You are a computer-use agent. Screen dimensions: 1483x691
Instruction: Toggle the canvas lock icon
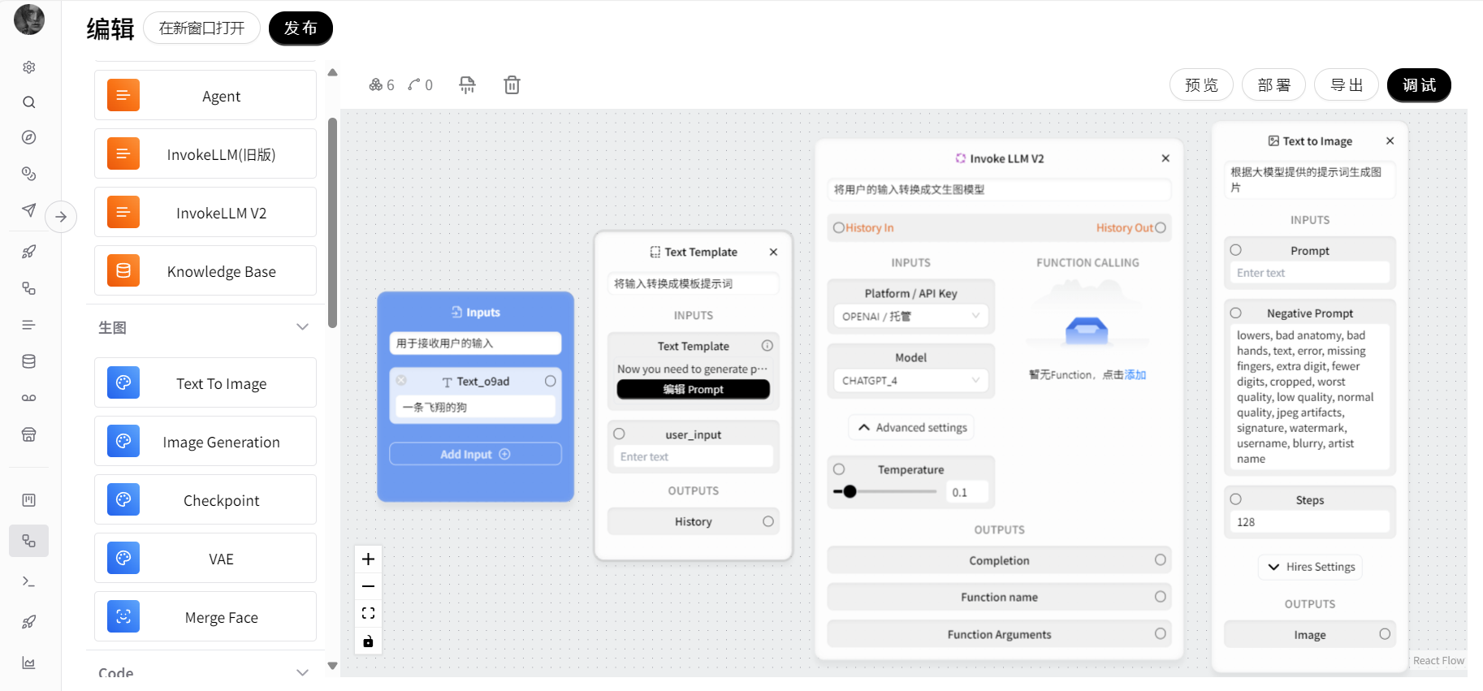click(x=368, y=641)
